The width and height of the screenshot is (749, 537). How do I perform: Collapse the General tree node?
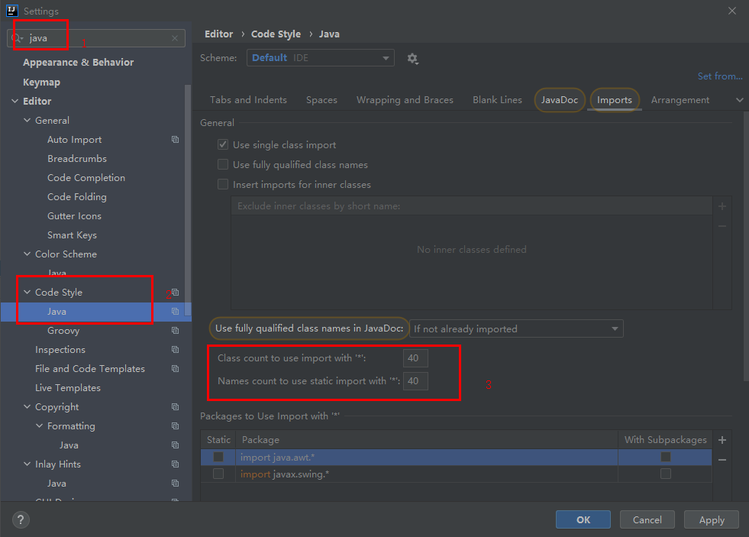[27, 121]
